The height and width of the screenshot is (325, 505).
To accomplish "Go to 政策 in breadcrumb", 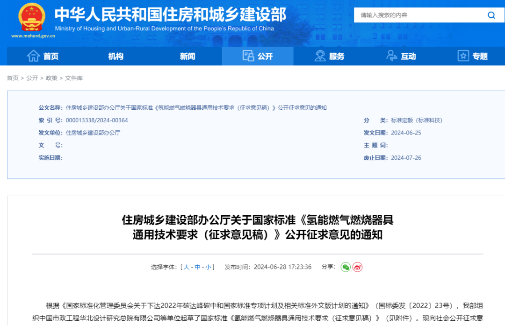I will tap(51, 78).
